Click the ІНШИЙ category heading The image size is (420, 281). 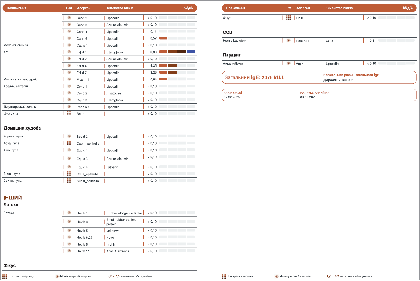pyautogui.click(x=13, y=198)
